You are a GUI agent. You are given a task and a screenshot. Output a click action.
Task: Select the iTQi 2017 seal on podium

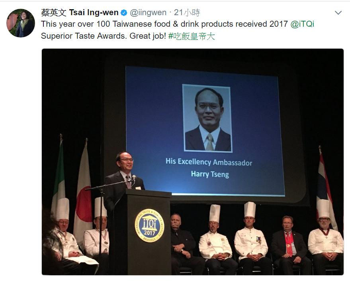[x=149, y=225]
